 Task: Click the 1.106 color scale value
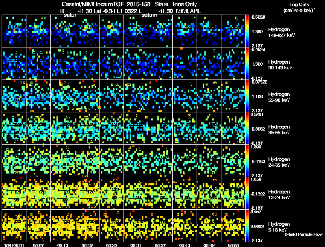(257, 97)
